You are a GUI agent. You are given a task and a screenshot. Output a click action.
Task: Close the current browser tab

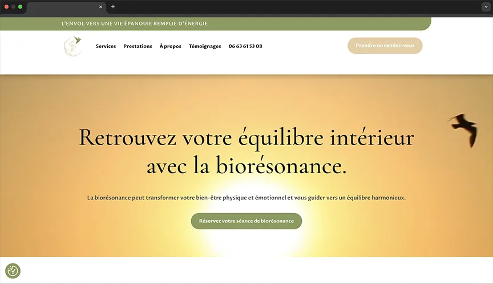tap(100, 7)
